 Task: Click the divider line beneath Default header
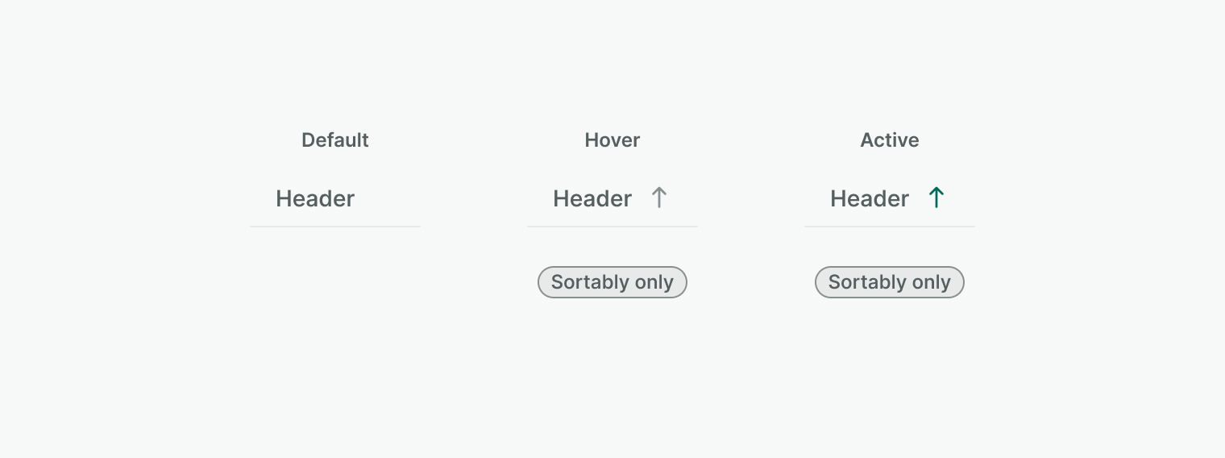pyautogui.click(x=335, y=227)
